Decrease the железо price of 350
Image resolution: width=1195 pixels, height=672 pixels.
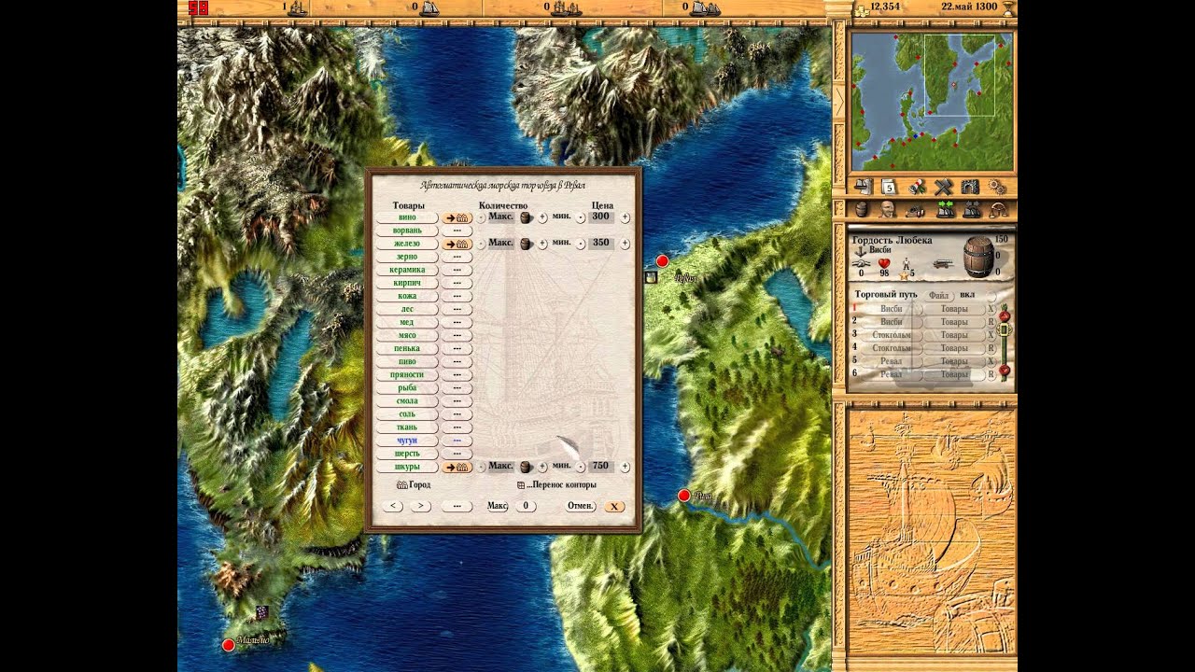(x=581, y=244)
